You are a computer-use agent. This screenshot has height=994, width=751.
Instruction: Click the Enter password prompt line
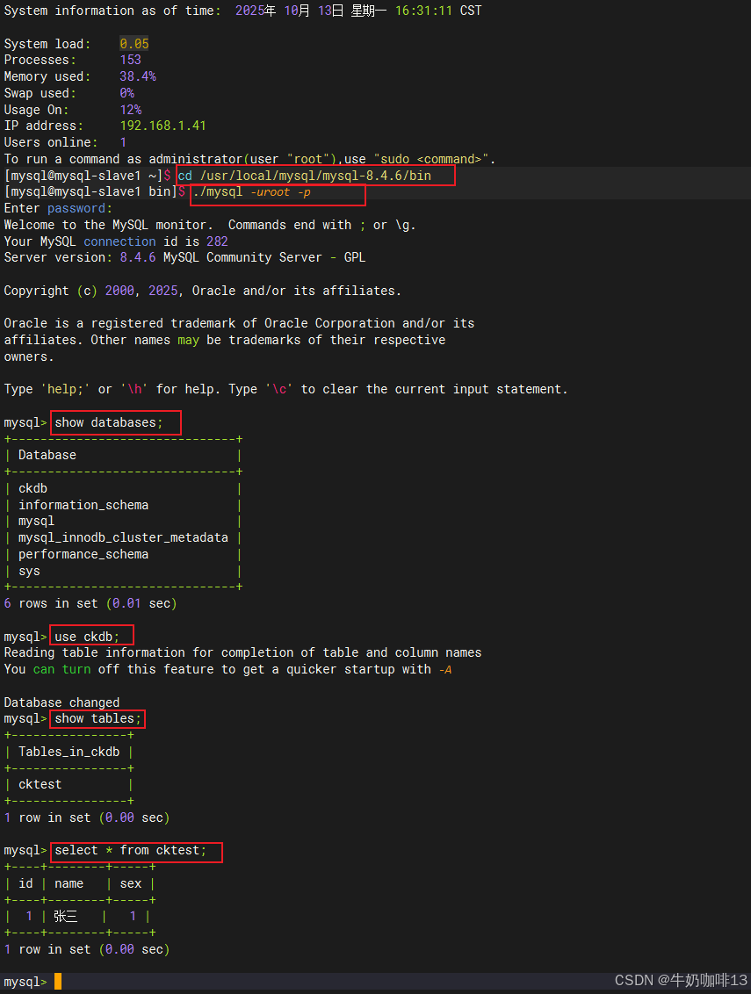point(58,209)
